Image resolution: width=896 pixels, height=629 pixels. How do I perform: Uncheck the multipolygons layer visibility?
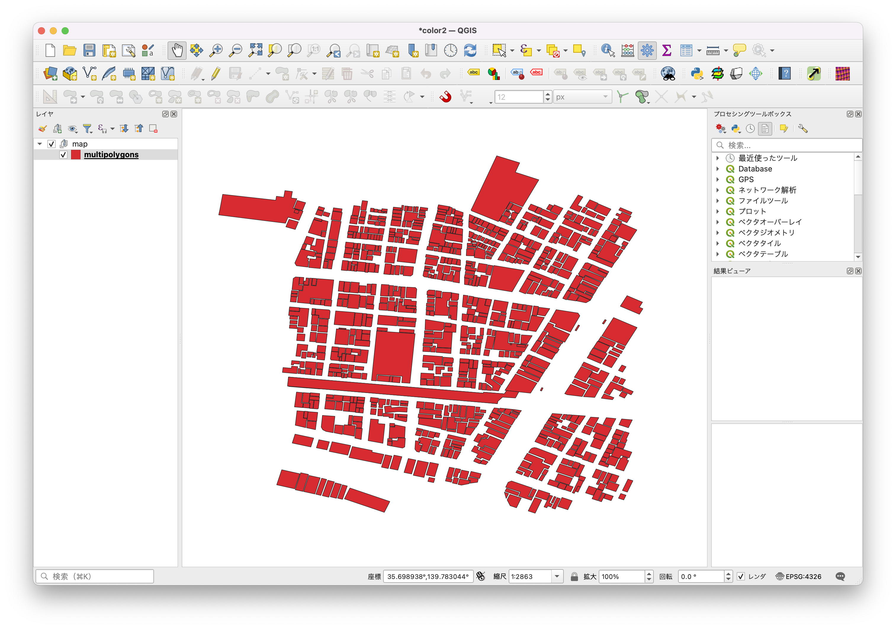[x=64, y=155]
